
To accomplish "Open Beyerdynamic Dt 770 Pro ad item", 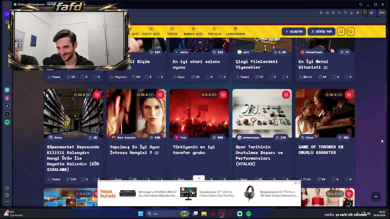I will click(x=270, y=194).
